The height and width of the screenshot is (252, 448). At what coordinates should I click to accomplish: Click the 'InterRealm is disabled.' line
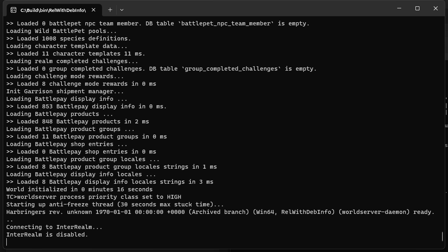coord(47,235)
